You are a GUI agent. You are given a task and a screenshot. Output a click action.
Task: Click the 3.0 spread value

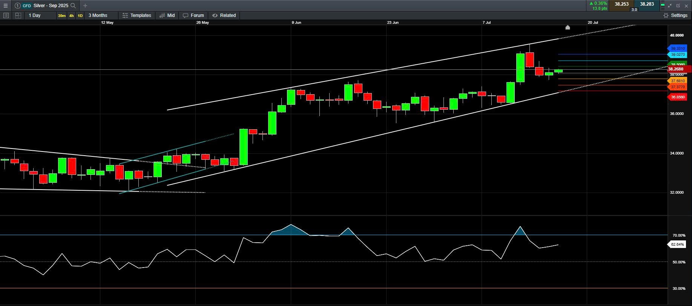coord(634,10)
